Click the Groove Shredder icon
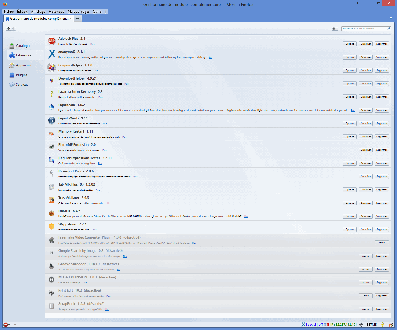 coord(52,266)
